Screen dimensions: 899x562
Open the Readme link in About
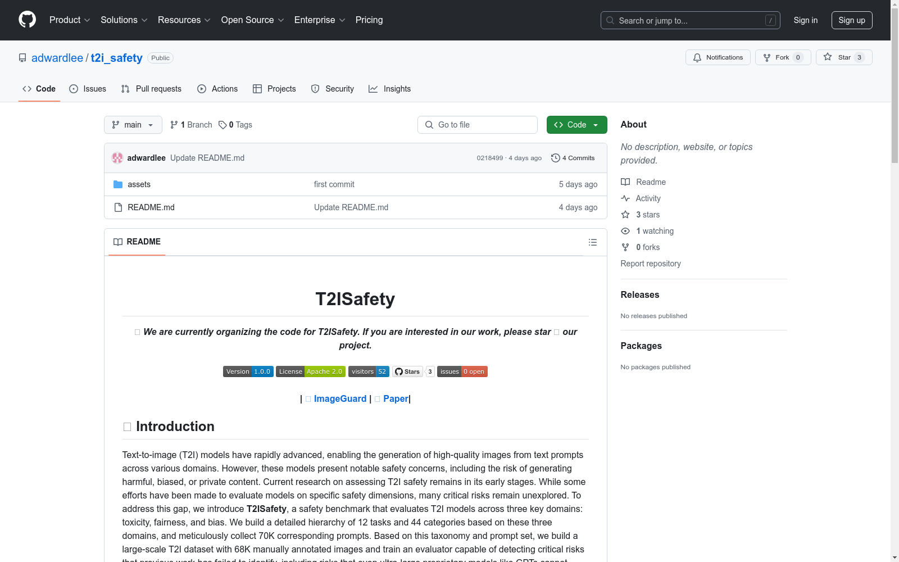(644, 182)
